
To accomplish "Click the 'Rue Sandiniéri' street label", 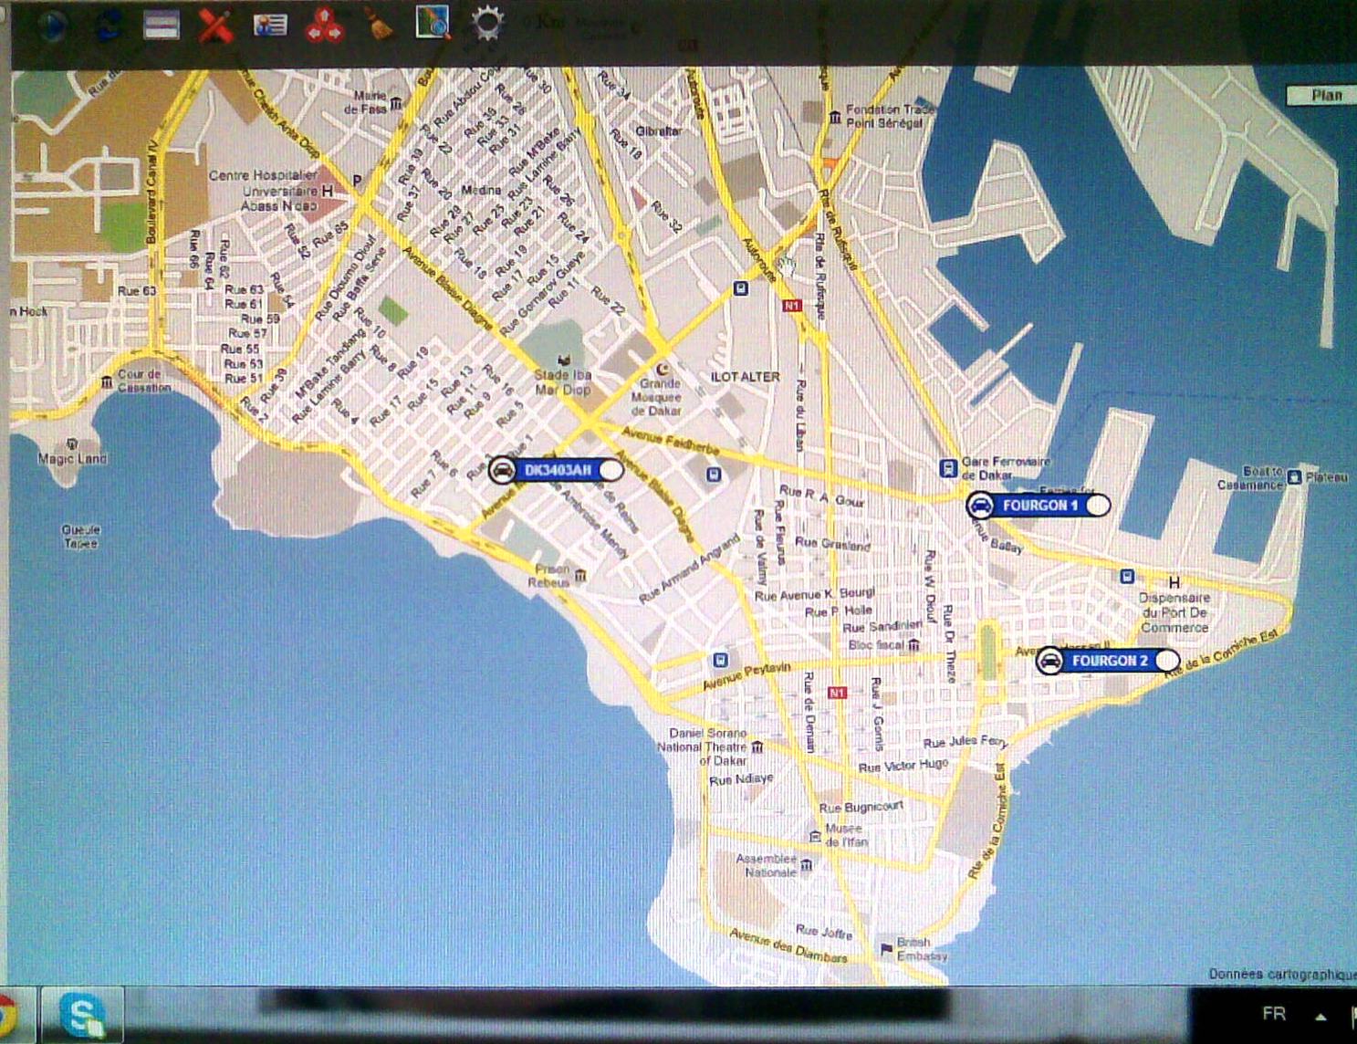I will pos(882,626).
